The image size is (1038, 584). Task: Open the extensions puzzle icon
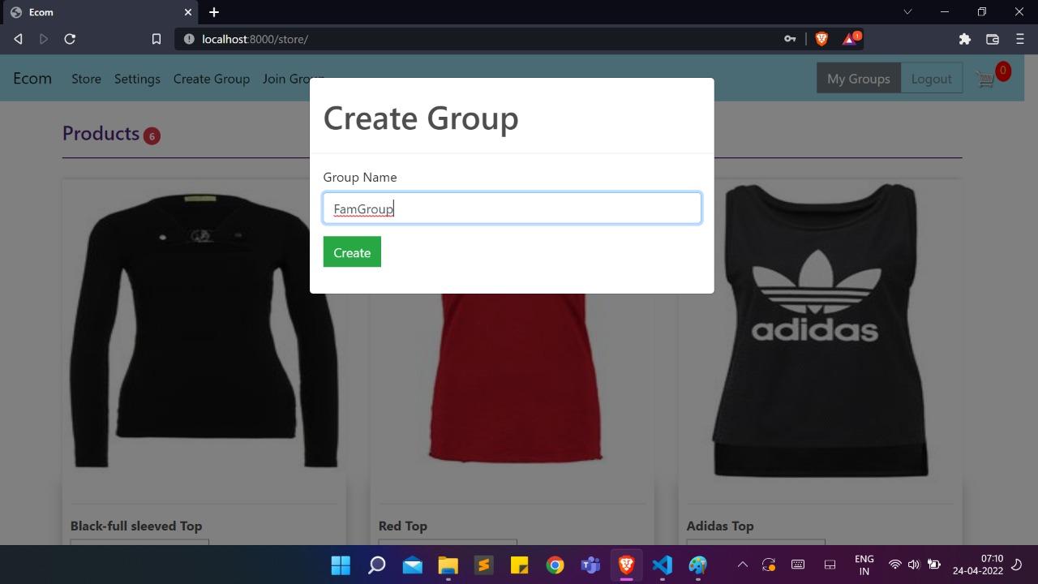pos(964,39)
